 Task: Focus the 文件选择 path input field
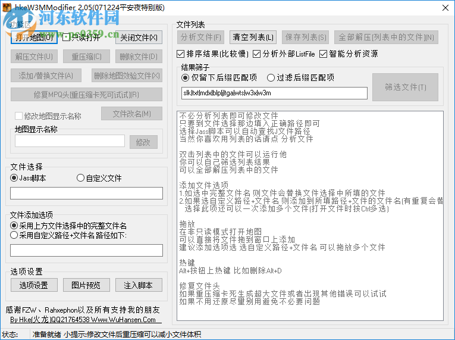click(x=86, y=194)
